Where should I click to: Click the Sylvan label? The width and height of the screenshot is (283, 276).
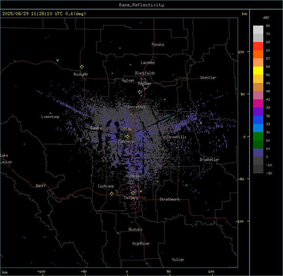[x=128, y=80]
